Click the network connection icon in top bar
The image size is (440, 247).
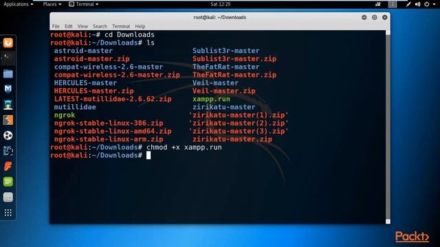click(x=408, y=4)
